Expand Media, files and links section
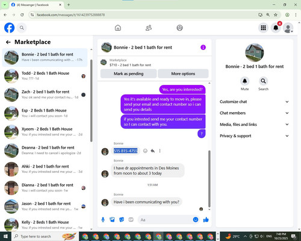Viewport: 301px width, 241px height. [254, 124]
